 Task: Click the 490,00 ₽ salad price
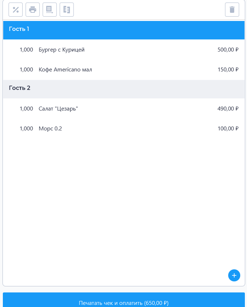coord(228,109)
